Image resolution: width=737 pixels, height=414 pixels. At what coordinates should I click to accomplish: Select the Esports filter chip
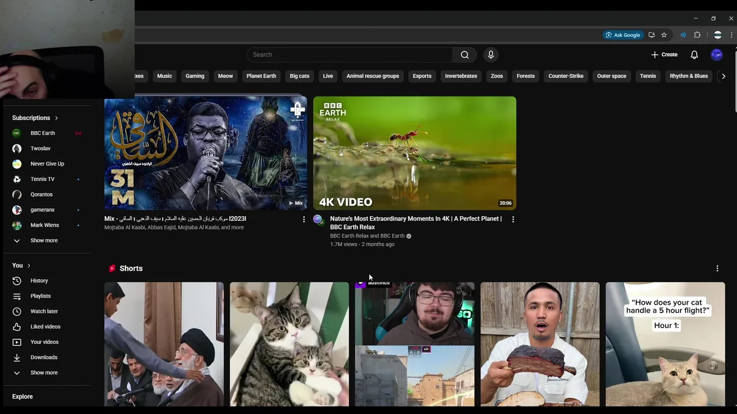(422, 76)
